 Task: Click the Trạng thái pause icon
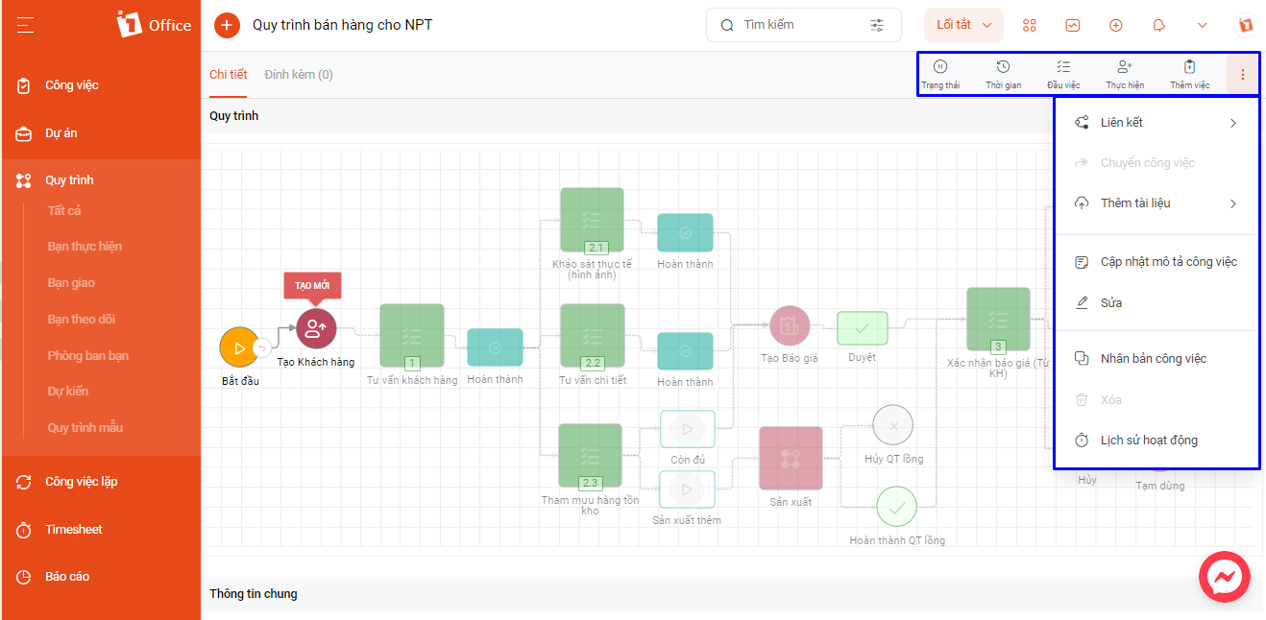940,66
